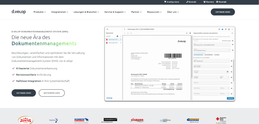Click the Osnabrück Friedensstadt logo
The width and height of the screenshot is (259, 124).
[x=109, y=120]
